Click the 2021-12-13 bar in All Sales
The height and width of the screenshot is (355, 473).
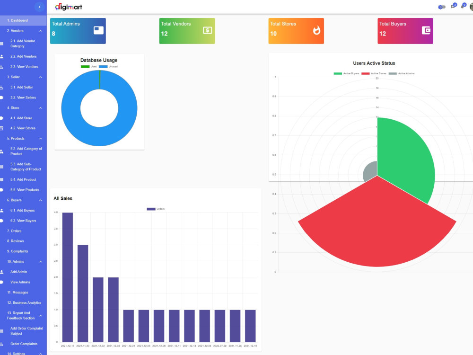coord(68,277)
